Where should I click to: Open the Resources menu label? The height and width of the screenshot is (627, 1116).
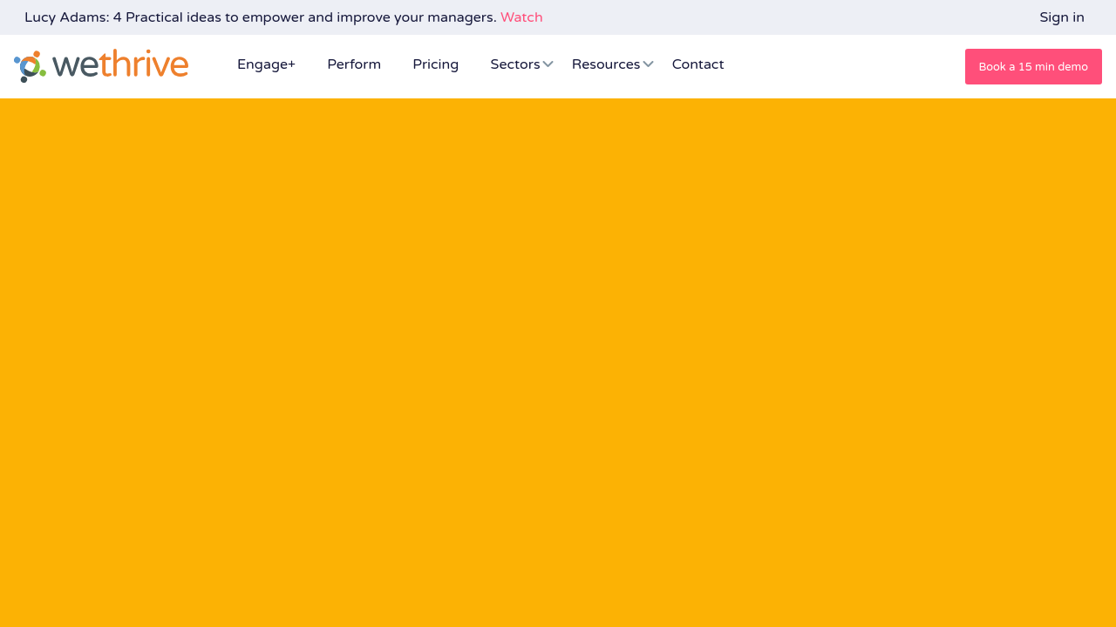(605, 64)
